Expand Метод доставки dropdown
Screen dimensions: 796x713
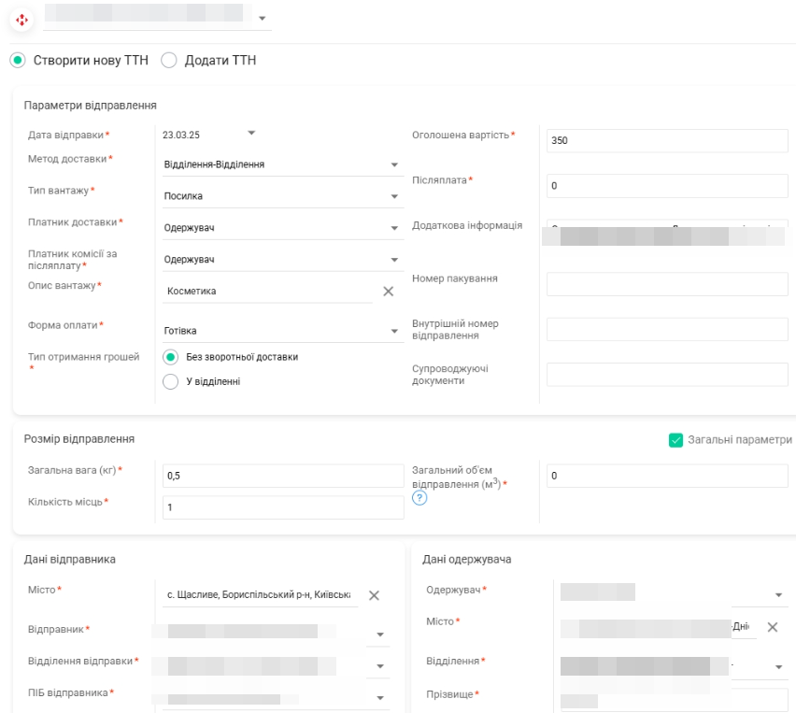pyautogui.click(x=394, y=165)
